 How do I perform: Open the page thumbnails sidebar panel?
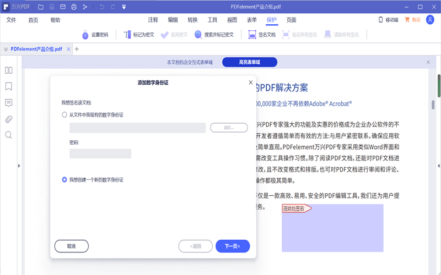click(x=8, y=70)
